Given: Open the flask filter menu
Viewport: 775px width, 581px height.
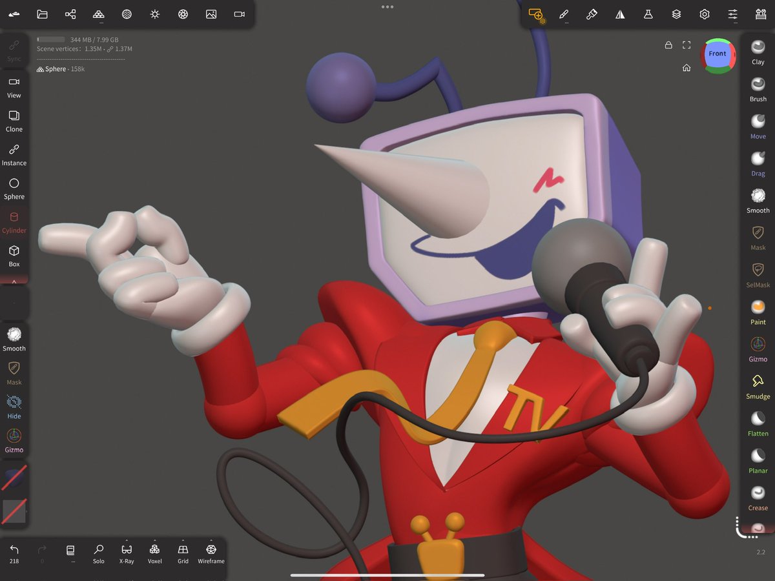Looking at the screenshot, I should 648,14.
